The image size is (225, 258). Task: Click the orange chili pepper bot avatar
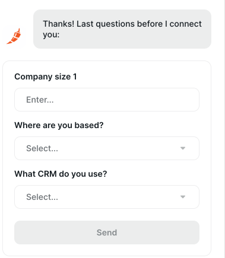click(x=14, y=36)
